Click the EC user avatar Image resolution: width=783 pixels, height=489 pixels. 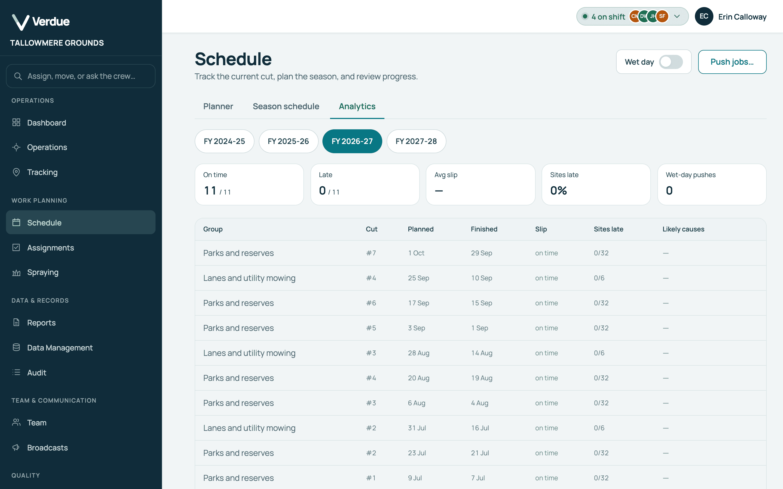click(x=704, y=16)
